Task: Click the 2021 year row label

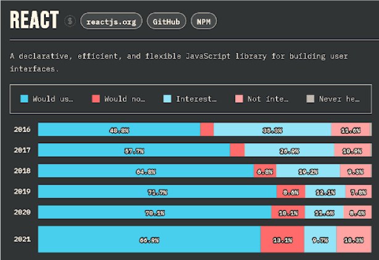Action: tap(22, 239)
